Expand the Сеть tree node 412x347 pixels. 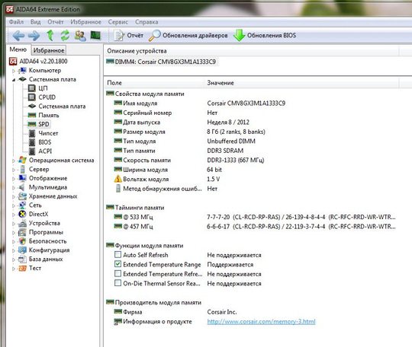[x=14, y=205]
